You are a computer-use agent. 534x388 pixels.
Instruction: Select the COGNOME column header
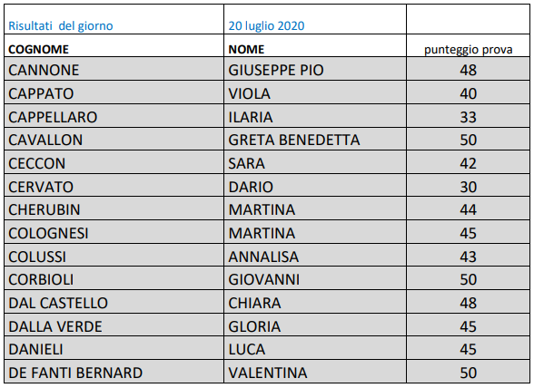click(114, 45)
